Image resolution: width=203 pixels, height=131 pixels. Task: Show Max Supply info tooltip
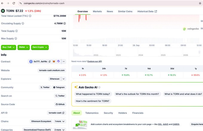click(16, 38)
